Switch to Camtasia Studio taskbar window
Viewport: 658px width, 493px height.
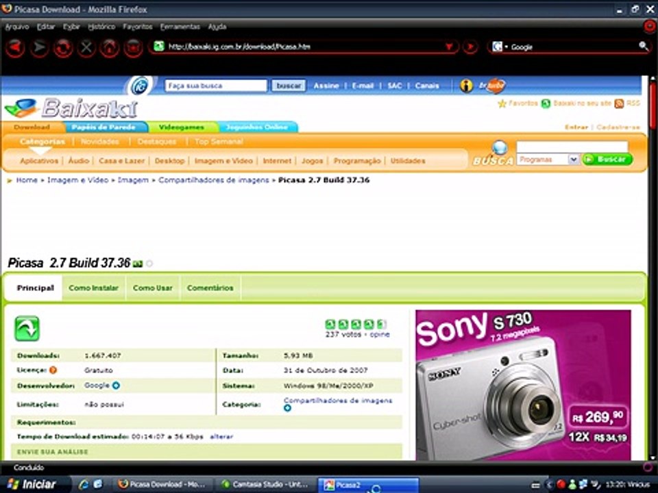pyautogui.click(x=265, y=485)
